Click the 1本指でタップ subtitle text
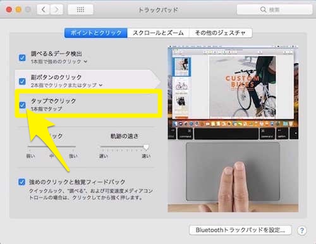The image size is (316, 244). [46, 109]
